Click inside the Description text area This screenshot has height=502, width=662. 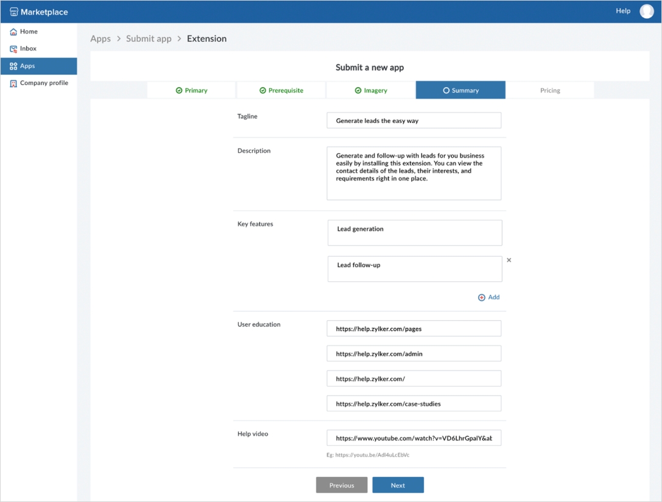(414, 173)
